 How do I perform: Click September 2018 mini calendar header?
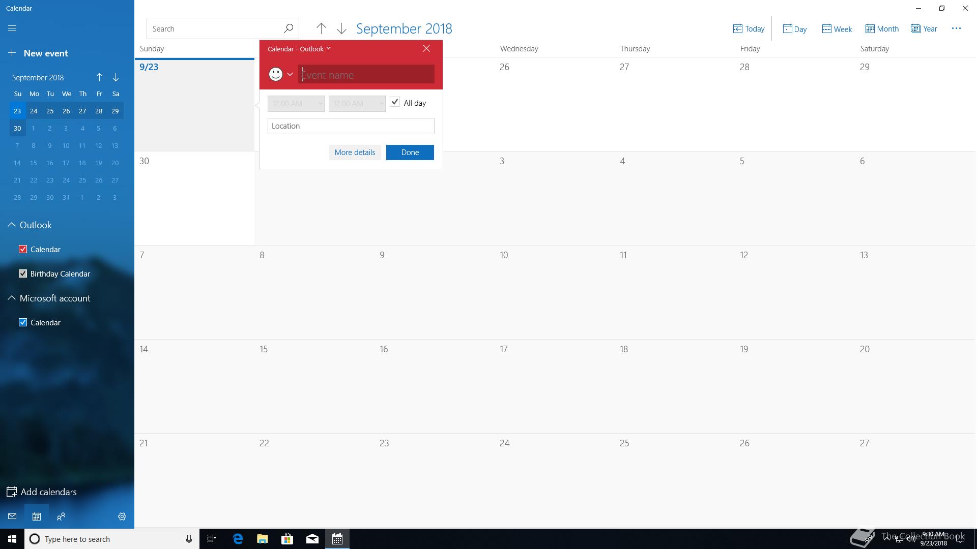click(38, 77)
